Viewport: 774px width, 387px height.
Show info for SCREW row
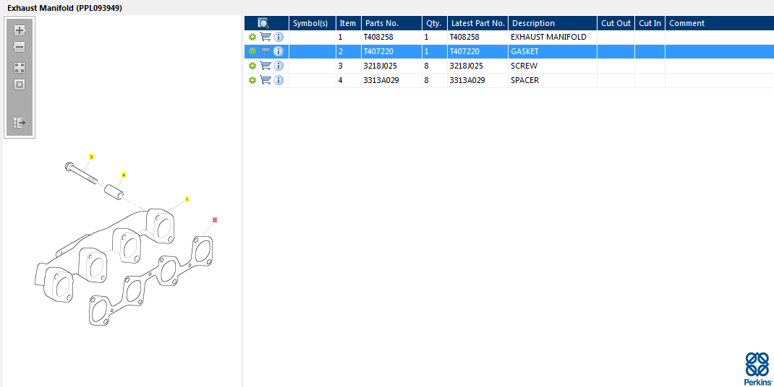tap(278, 66)
